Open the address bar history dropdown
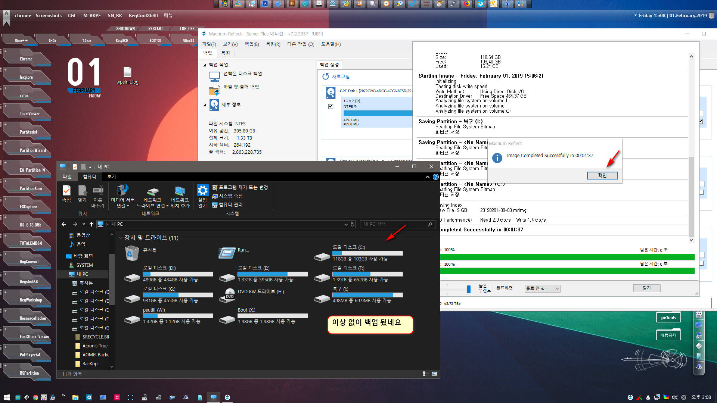This screenshot has width=717, height=403. click(346, 224)
